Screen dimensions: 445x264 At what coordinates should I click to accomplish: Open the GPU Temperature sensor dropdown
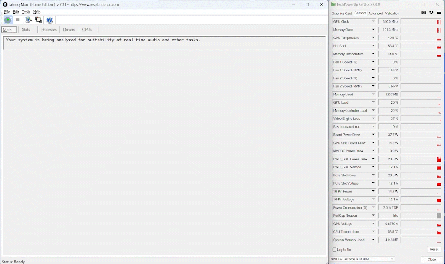373,38
